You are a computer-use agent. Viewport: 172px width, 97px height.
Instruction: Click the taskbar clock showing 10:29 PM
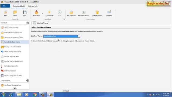click(166, 95)
